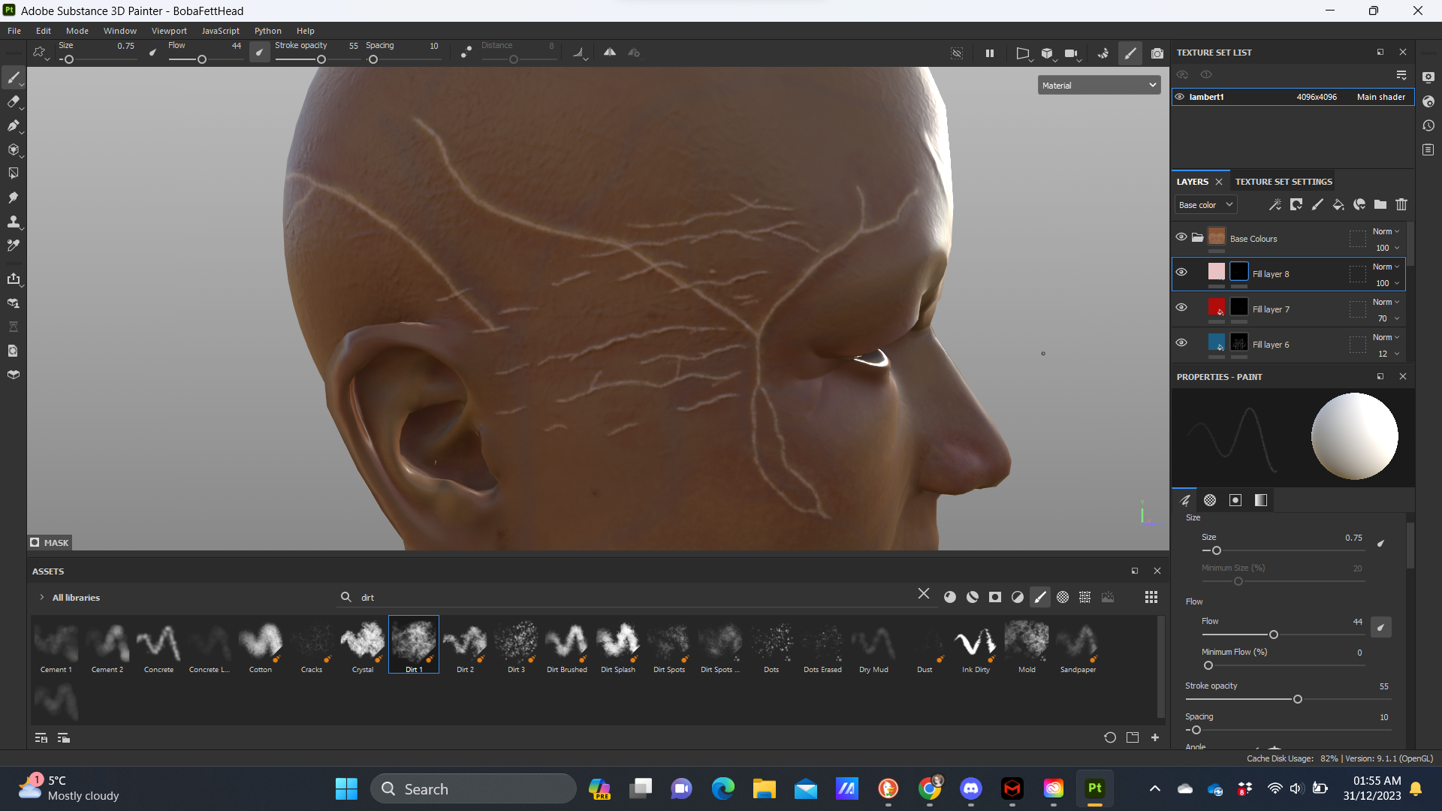Viewport: 1442px width, 811px height.
Task: Select the Smudge tool
Action: coord(14,197)
